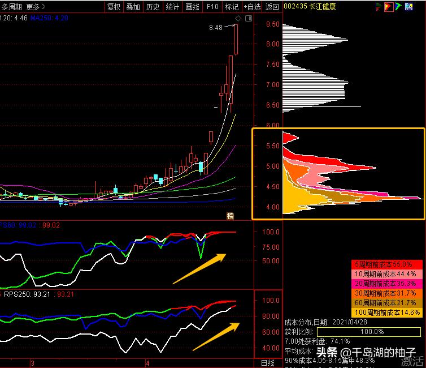
Task: Open the 历史 history tab
Action: click(x=153, y=7)
